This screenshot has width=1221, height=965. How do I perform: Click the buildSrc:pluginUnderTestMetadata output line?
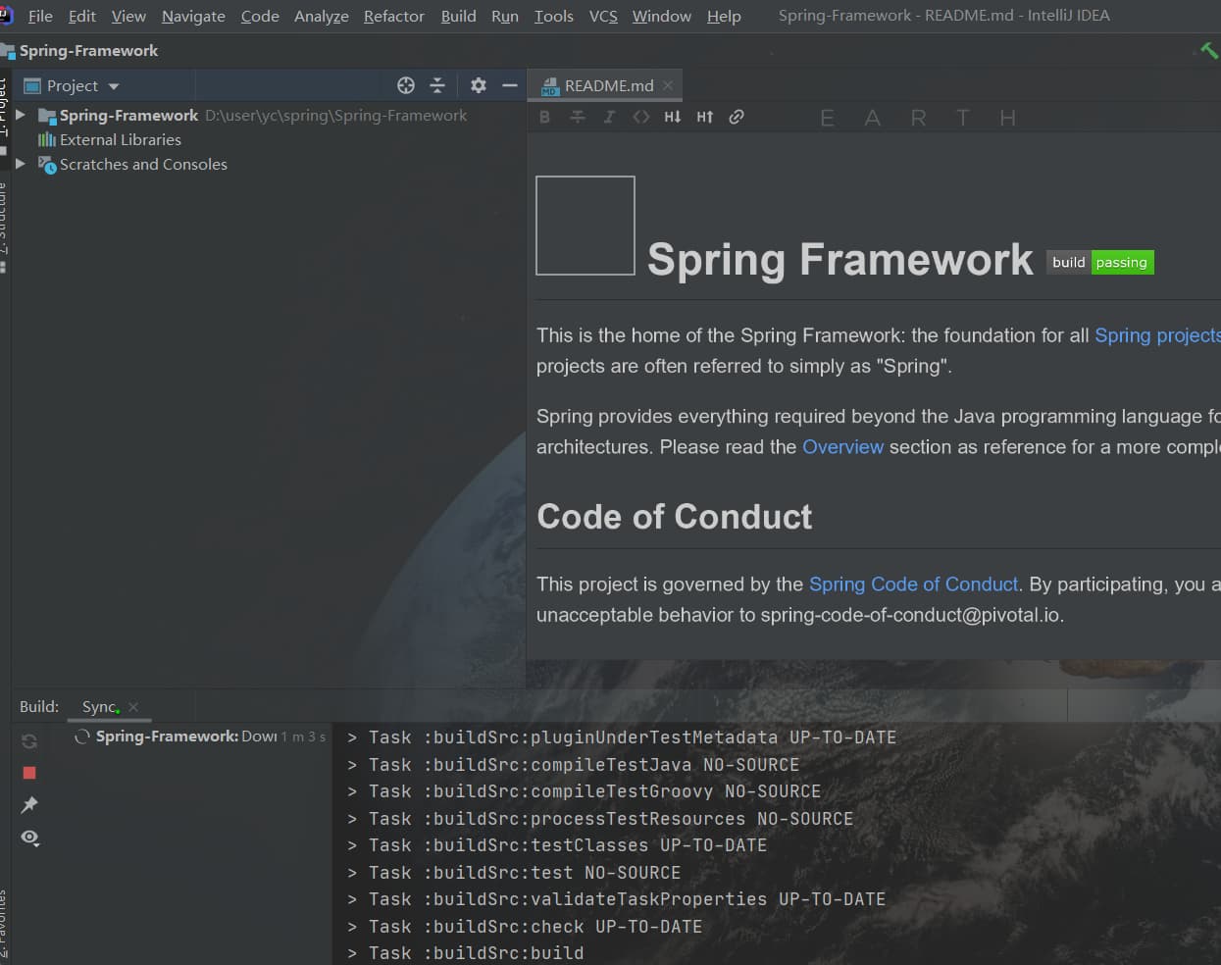622,737
